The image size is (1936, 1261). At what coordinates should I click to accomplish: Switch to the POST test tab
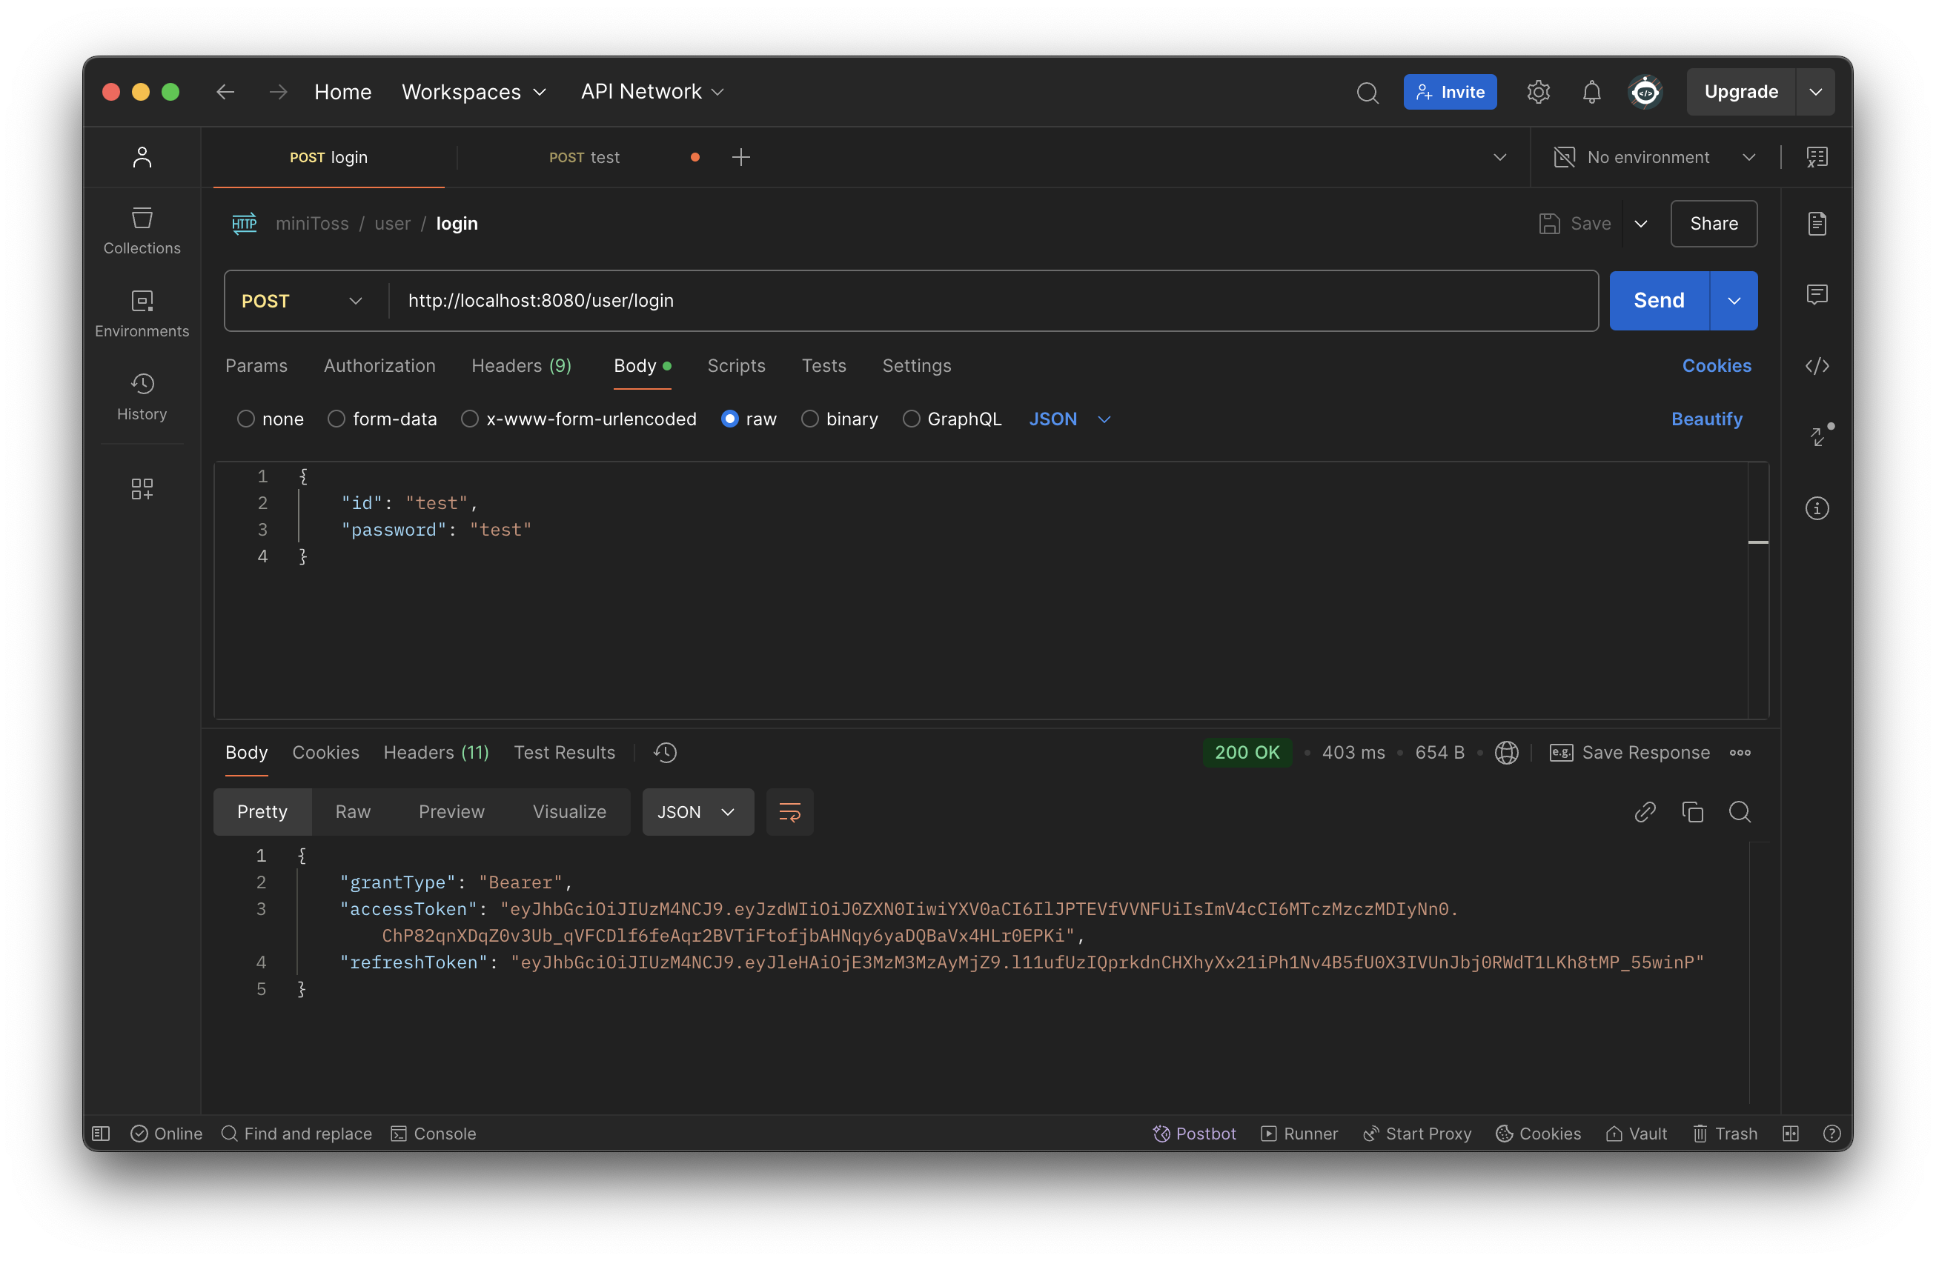(x=583, y=157)
